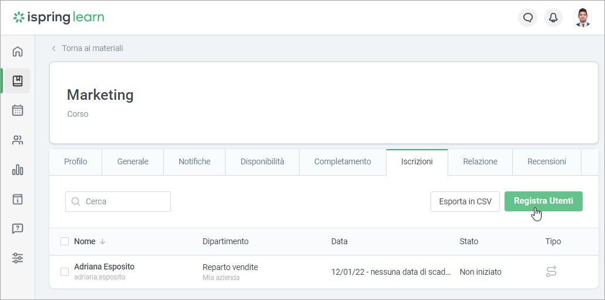Open the Home icon in sidebar
This screenshot has width=605, height=300.
point(18,52)
